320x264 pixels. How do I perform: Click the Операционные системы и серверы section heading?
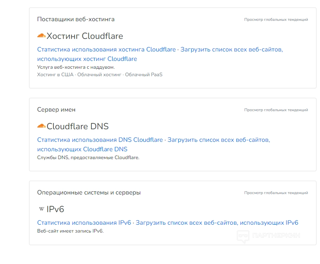[89, 192]
